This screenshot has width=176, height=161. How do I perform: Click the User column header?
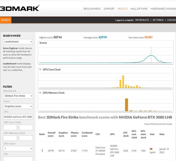(x=152, y=134)
